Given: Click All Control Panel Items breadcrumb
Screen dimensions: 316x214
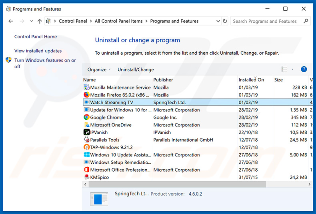Looking at the screenshot, I should pos(118,21).
